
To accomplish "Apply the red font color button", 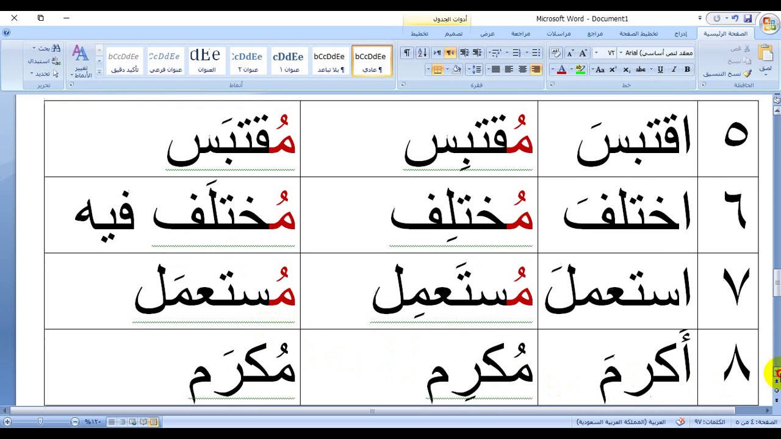I will [562, 70].
